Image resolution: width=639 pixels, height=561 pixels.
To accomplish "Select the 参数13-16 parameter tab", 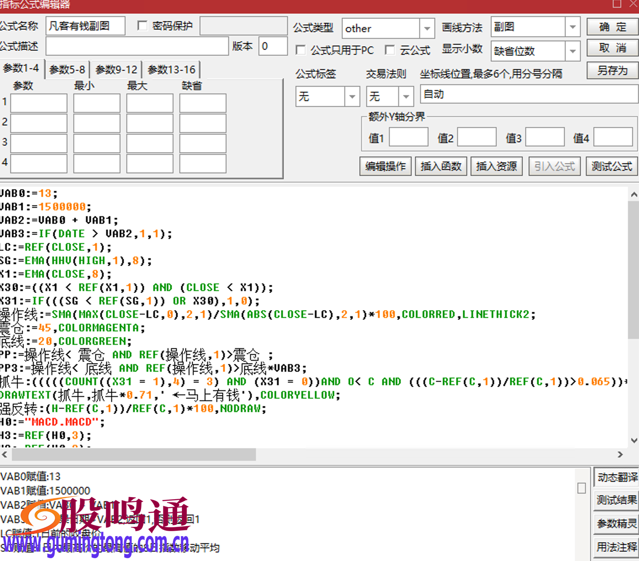I will coord(172,69).
